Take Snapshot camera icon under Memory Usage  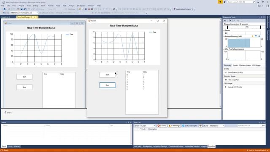click(226, 80)
